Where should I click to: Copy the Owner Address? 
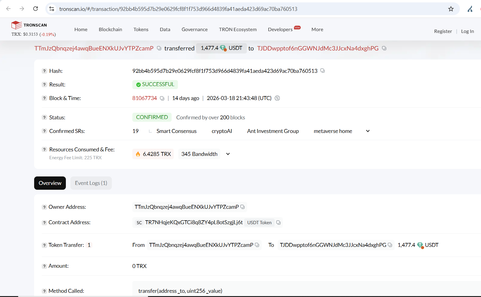[242, 207]
